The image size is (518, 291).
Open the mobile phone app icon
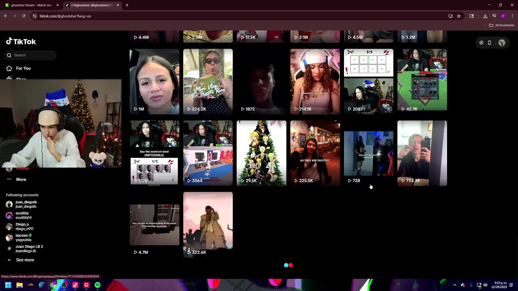(489, 42)
